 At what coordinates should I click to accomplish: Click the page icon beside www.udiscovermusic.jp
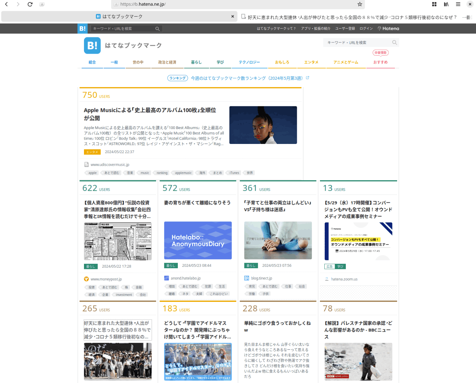click(x=86, y=164)
